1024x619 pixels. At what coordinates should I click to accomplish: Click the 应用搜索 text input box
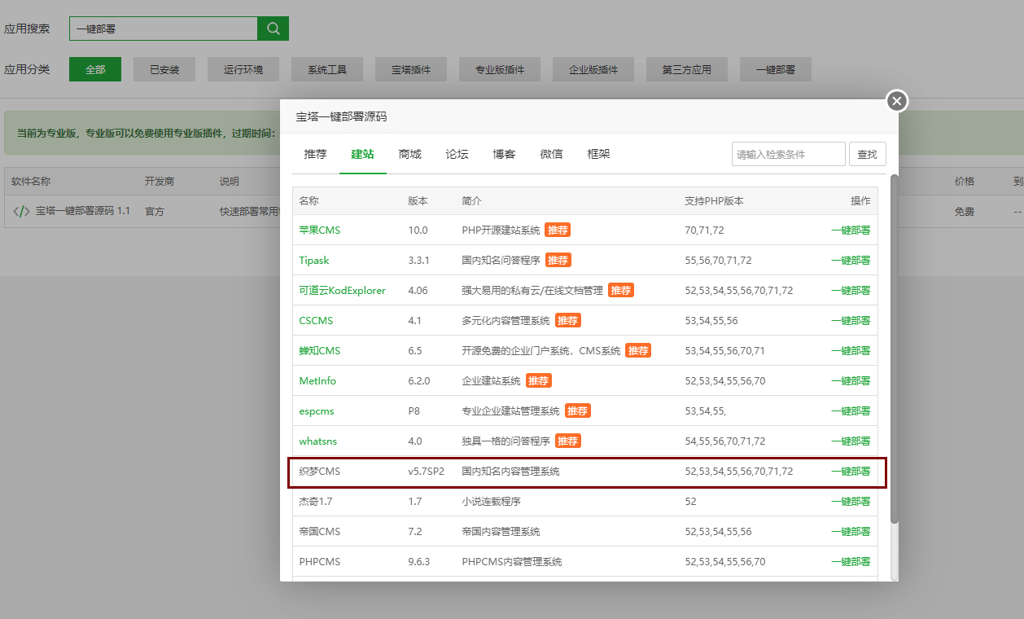163,29
